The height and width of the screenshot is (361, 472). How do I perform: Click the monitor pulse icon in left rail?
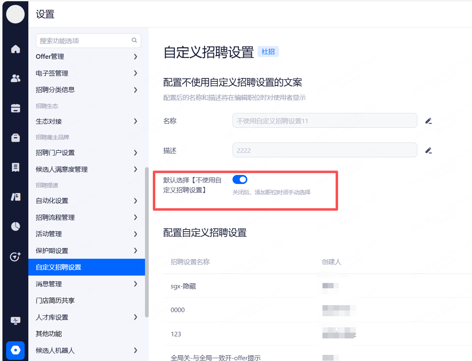click(x=16, y=320)
